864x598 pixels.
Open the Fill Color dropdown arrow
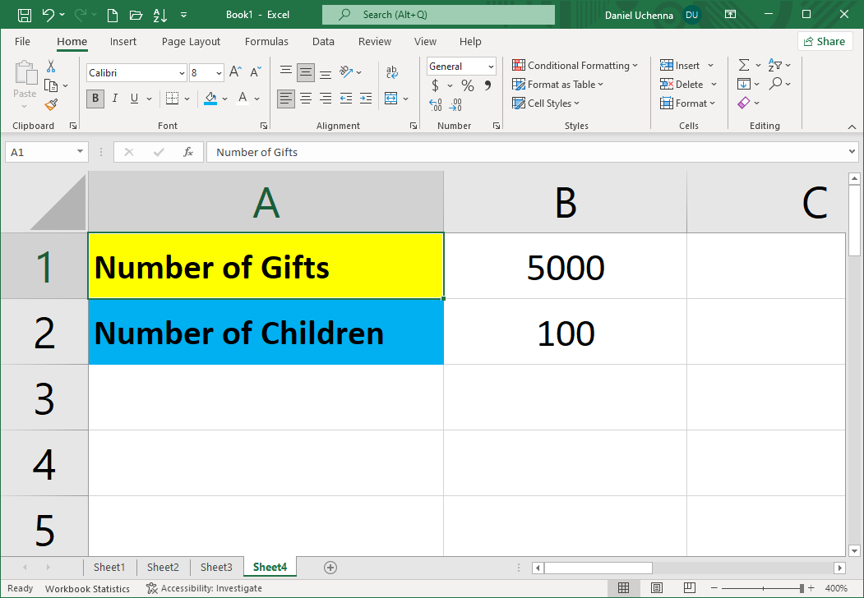pos(224,98)
